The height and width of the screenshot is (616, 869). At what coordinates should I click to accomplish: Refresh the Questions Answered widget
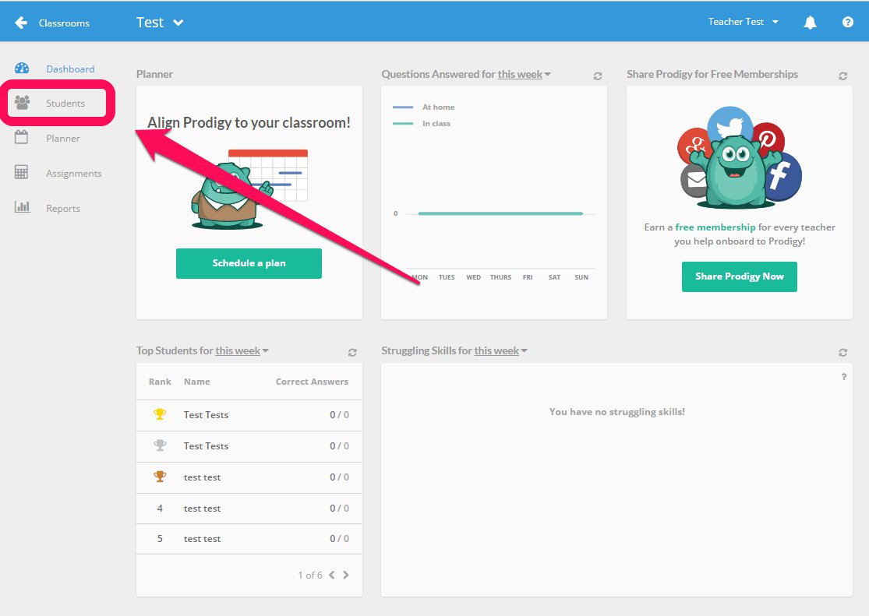598,76
